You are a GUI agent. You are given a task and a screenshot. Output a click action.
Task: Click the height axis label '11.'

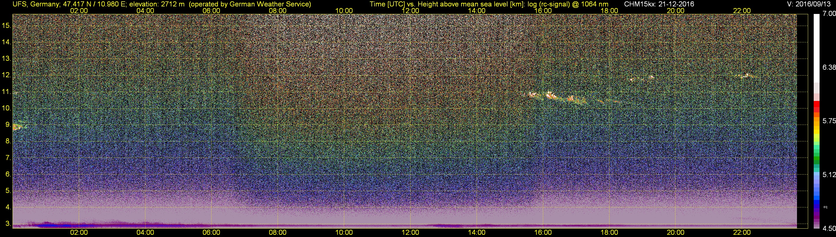point(6,92)
